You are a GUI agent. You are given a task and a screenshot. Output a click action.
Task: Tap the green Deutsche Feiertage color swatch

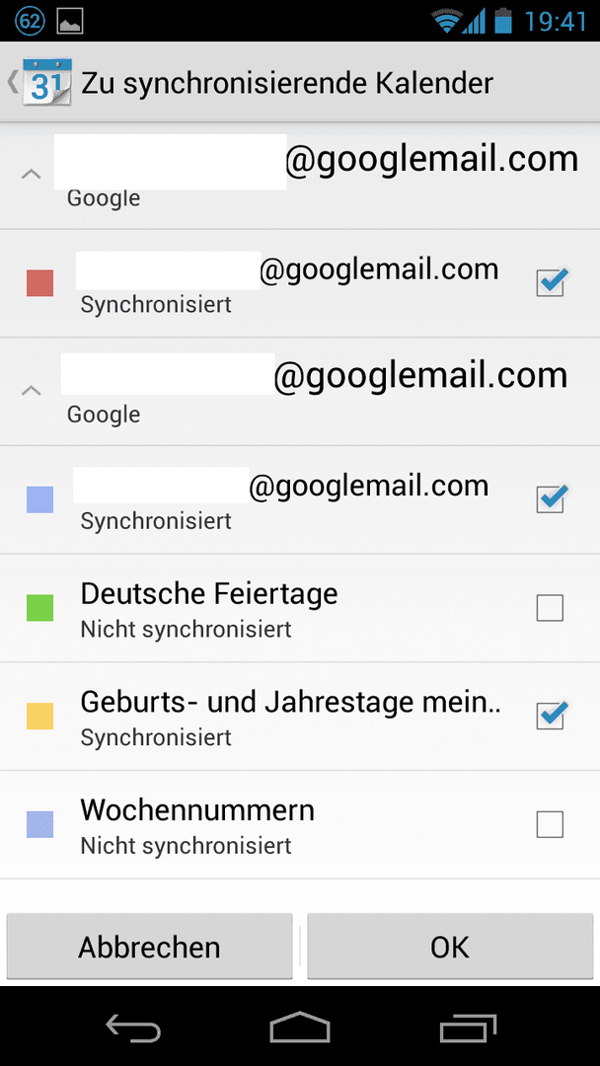(40, 608)
